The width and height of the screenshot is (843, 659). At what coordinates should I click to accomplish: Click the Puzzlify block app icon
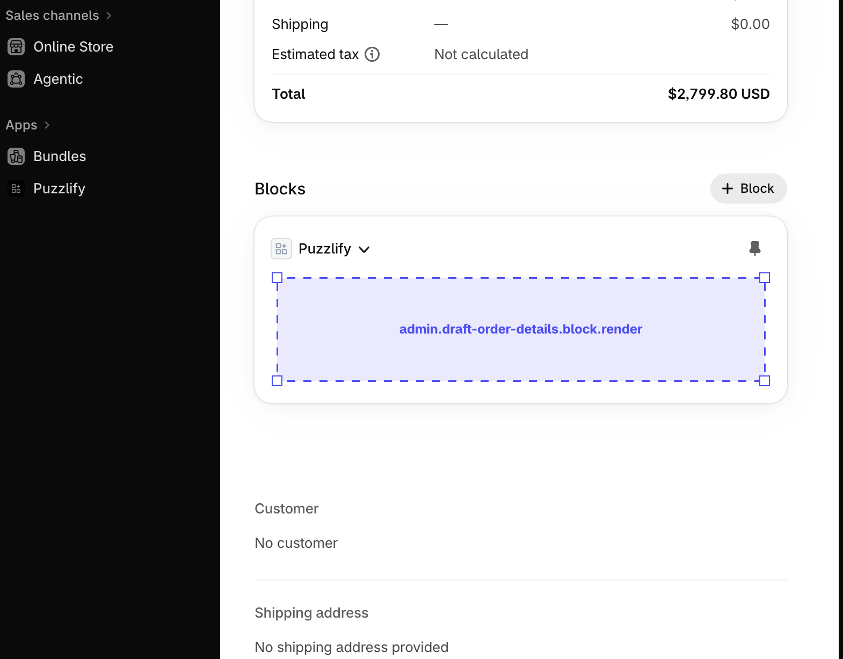pyautogui.click(x=281, y=249)
